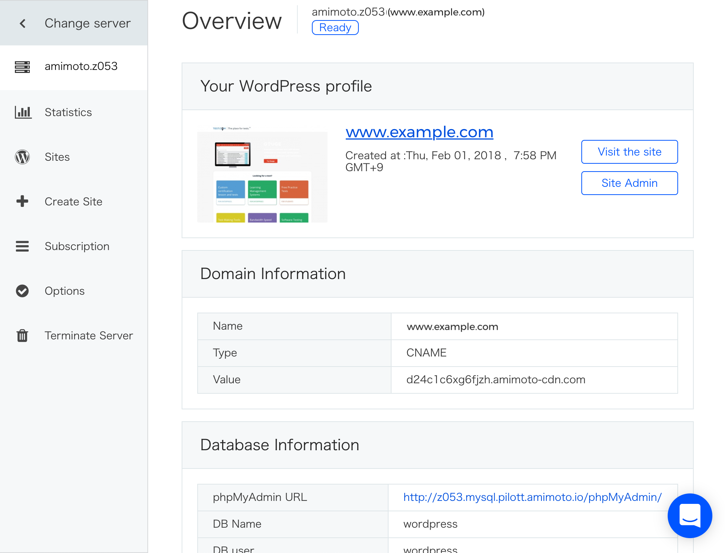Viewport: 725px width, 553px height.
Task: Click the Overview page heading
Action: 232,21
